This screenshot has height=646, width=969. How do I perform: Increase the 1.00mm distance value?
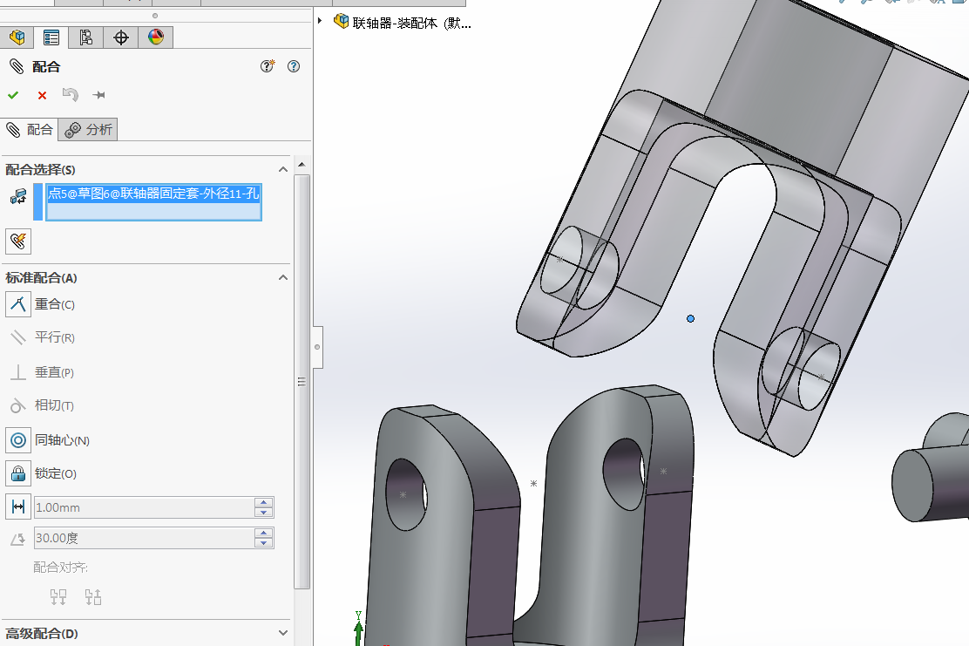264,502
